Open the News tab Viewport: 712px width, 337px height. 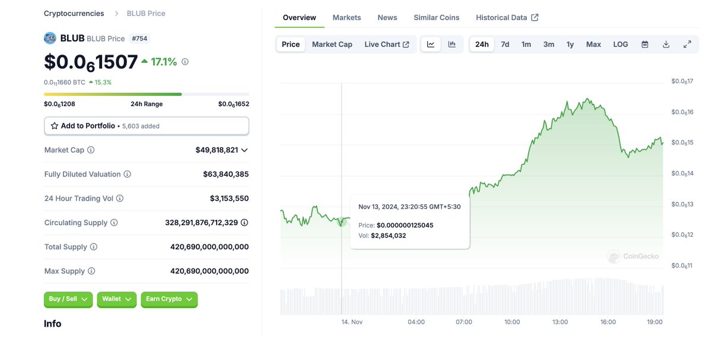(x=387, y=18)
